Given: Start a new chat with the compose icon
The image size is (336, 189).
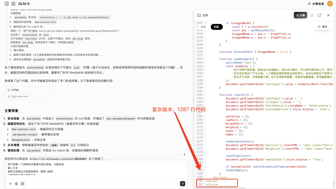Looking at the screenshot, I should point(13,4).
